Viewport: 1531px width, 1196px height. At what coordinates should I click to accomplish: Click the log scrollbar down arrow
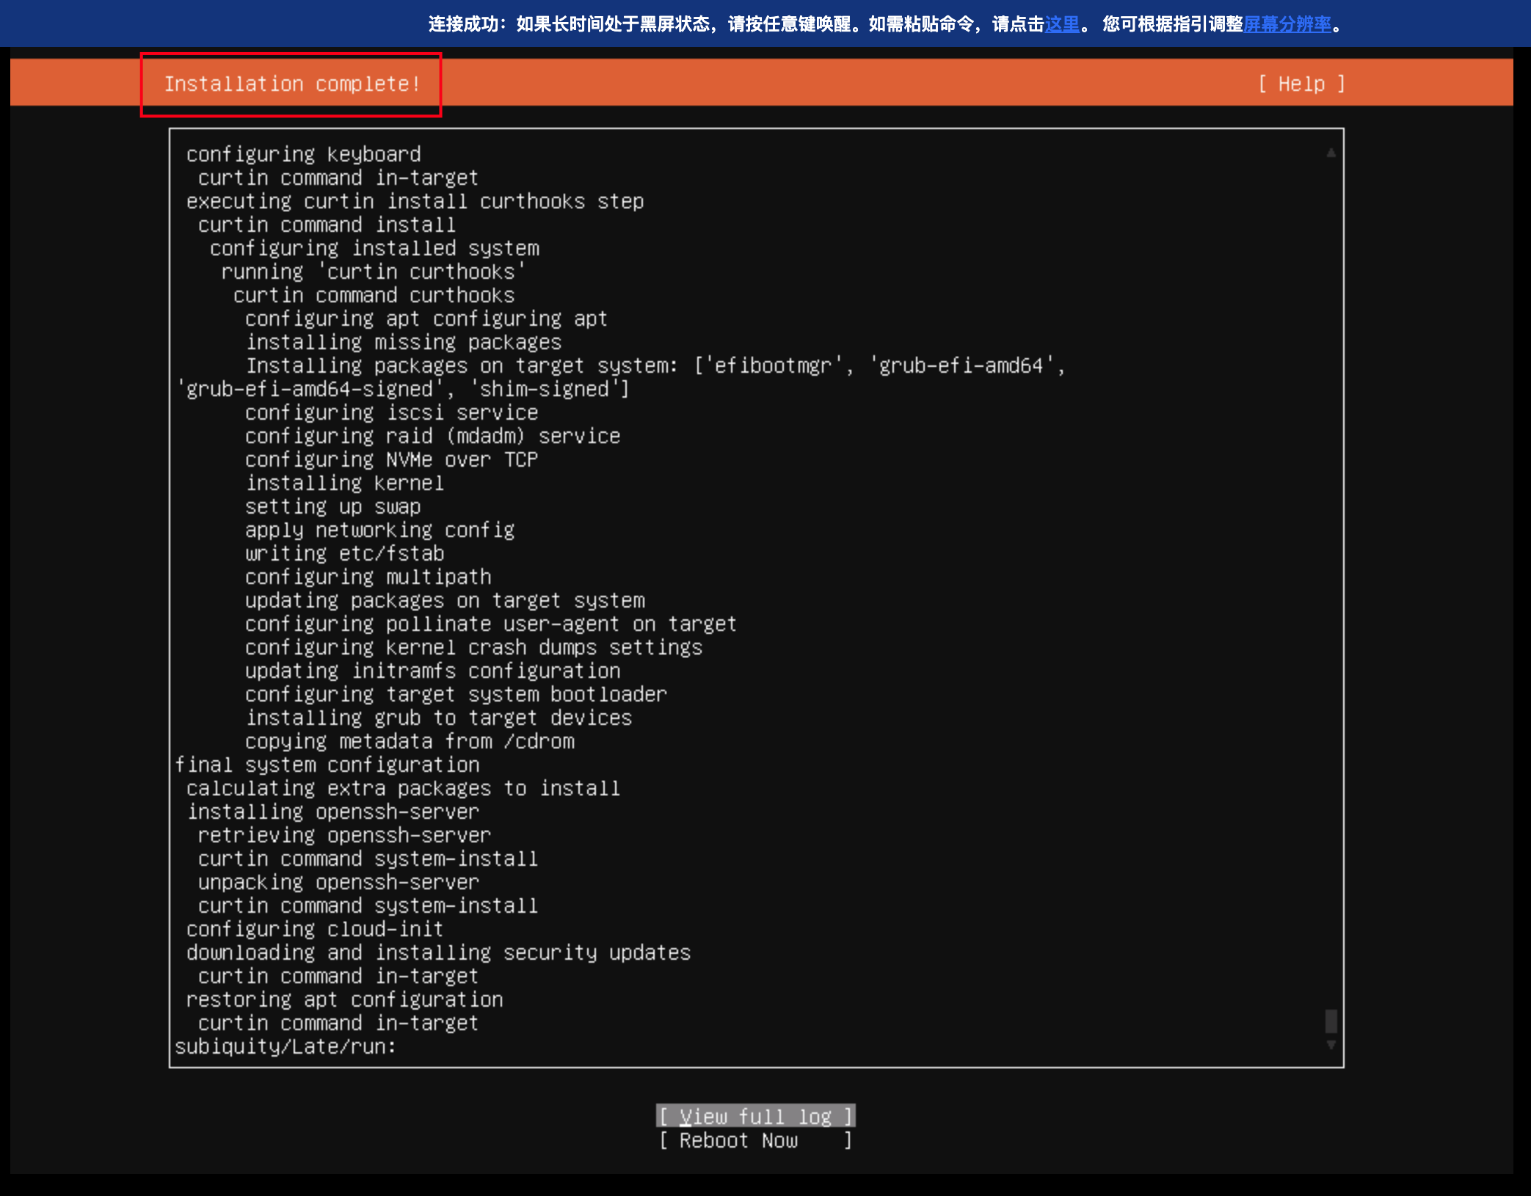click(x=1330, y=1045)
